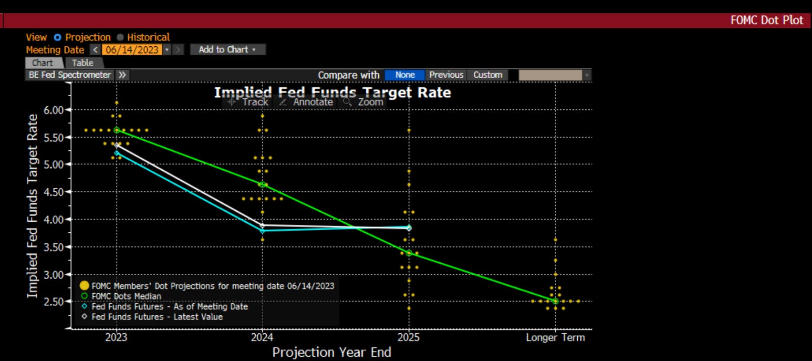Open the Add to Chart dropdown
812x361 pixels.
(x=227, y=49)
